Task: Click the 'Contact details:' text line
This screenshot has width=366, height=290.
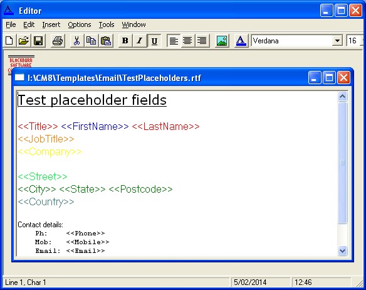Action: (40, 225)
